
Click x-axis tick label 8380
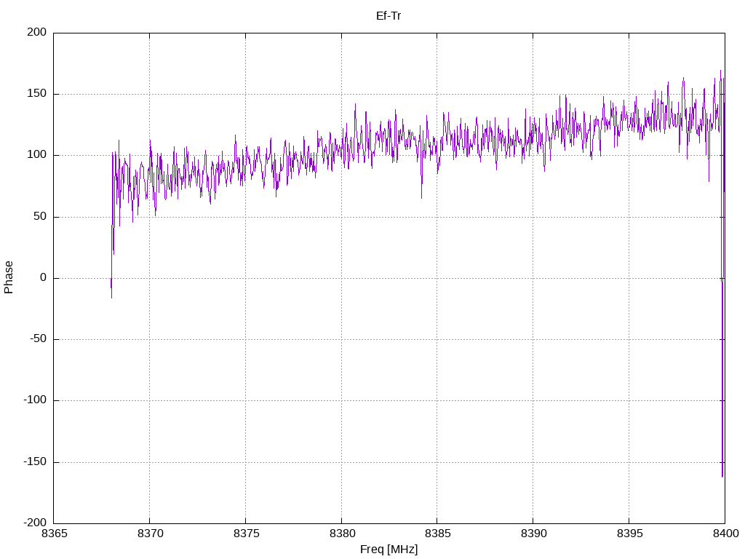(x=342, y=534)
